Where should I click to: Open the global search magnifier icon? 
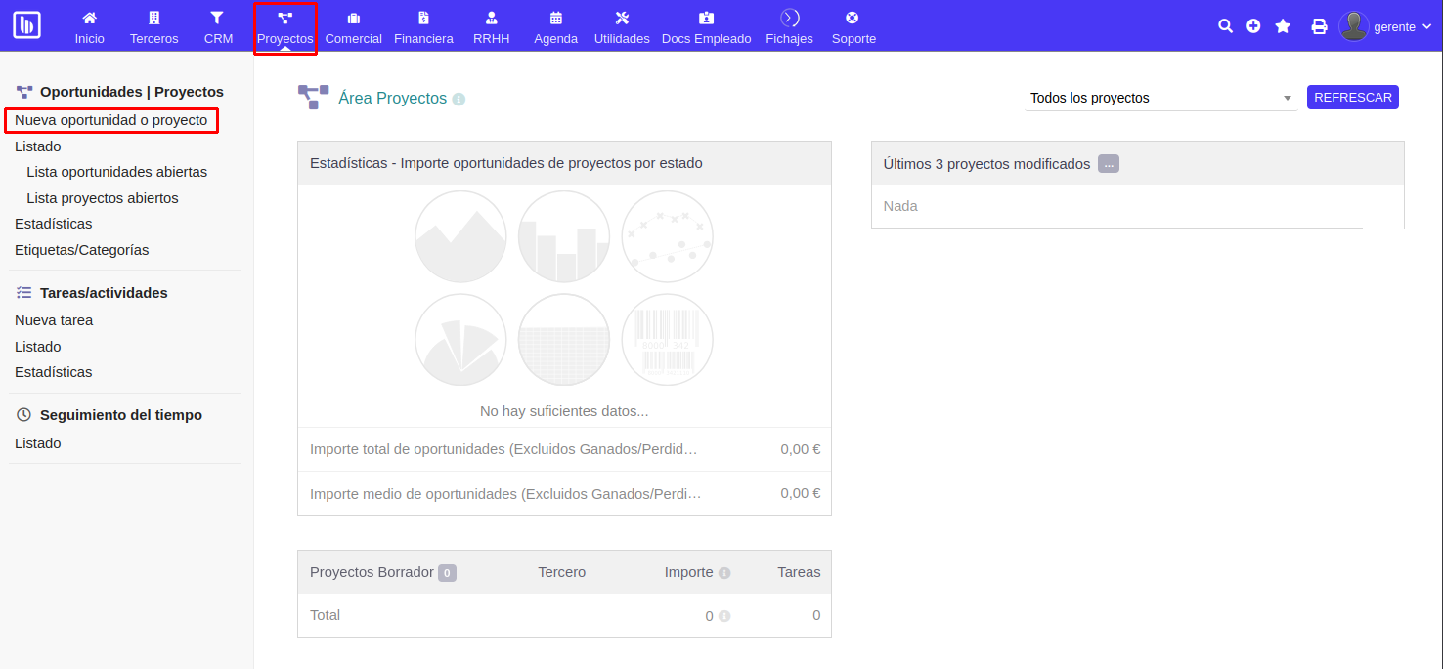coord(1225,26)
